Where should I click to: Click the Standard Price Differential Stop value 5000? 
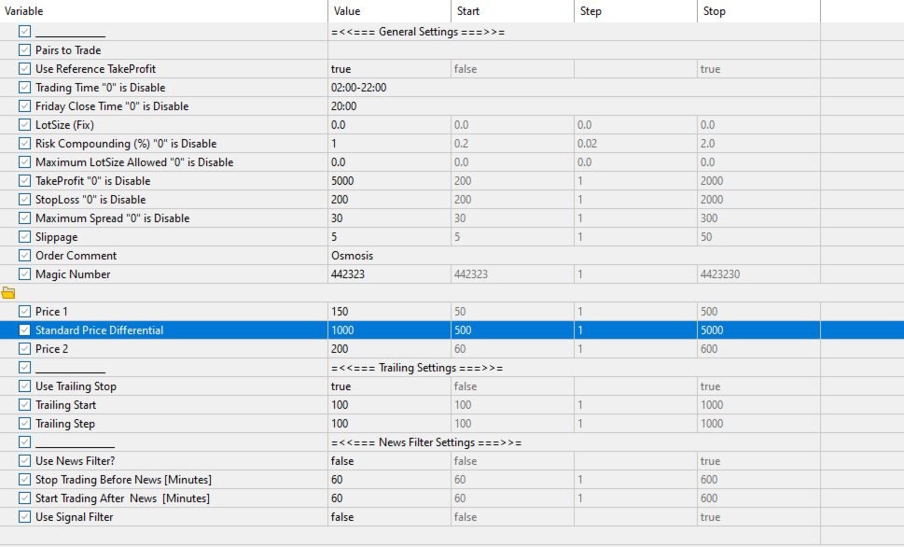712,330
